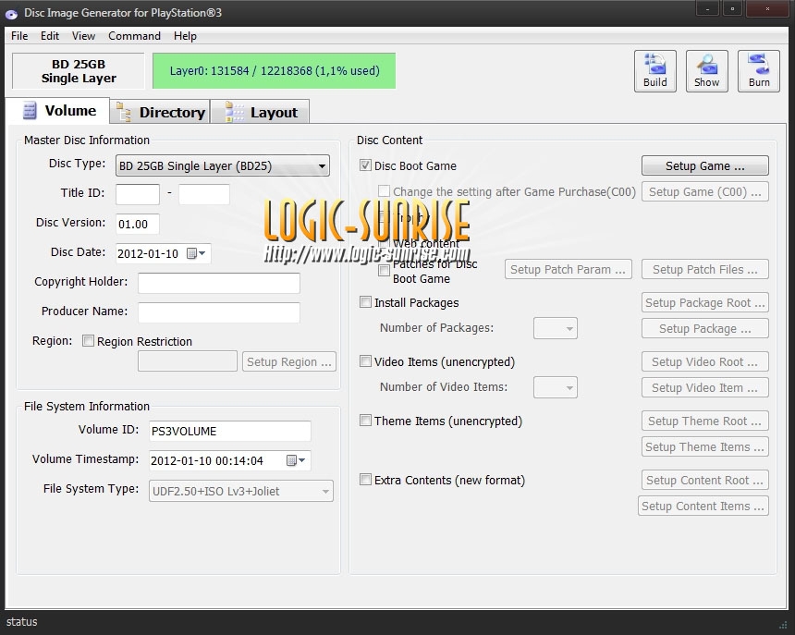This screenshot has height=635, width=795.
Task: Expand the Number of Packages dropdown
Action: (x=556, y=328)
